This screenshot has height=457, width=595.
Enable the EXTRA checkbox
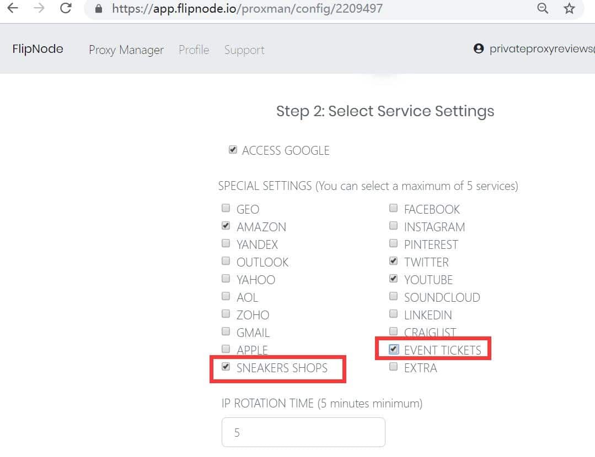pyautogui.click(x=394, y=367)
